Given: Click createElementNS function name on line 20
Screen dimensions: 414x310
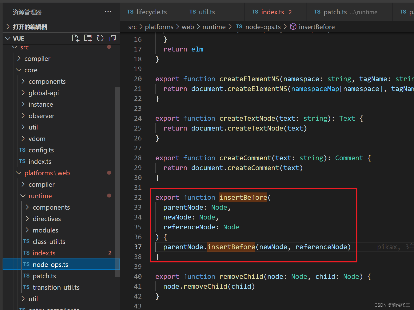Looking at the screenshot, I should [249, 79].
